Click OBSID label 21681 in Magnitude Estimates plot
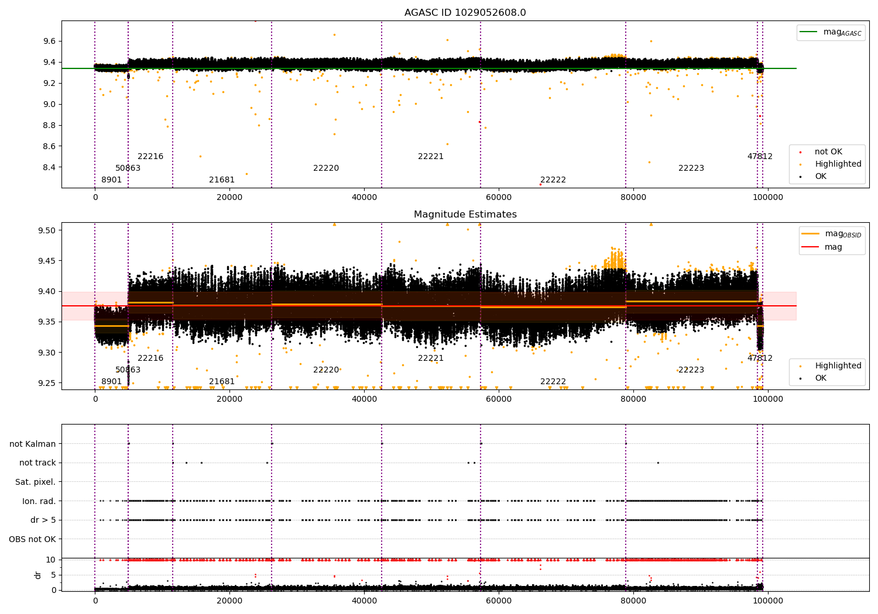Viewport: 878px width, 614px height. click(222, 382)
